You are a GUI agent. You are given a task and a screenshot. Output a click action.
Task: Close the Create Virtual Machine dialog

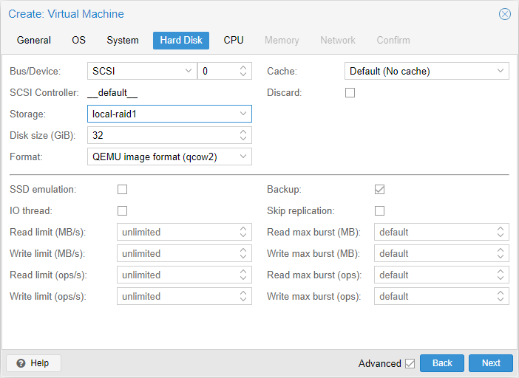tap(505, 14)
